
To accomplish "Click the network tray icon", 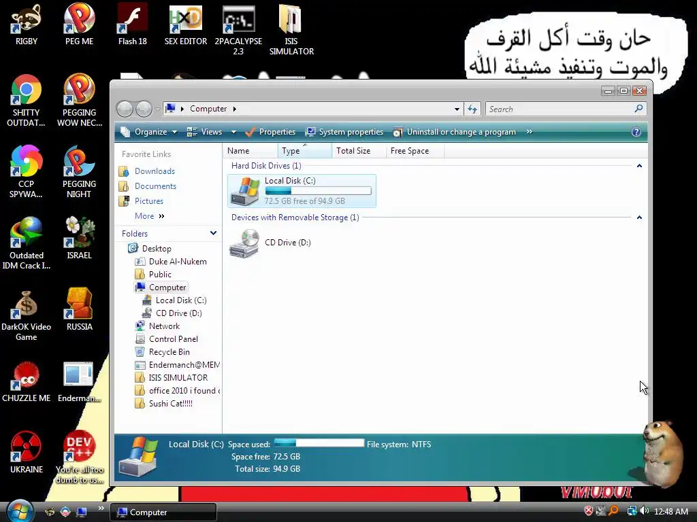I will (x=632, y=511).
